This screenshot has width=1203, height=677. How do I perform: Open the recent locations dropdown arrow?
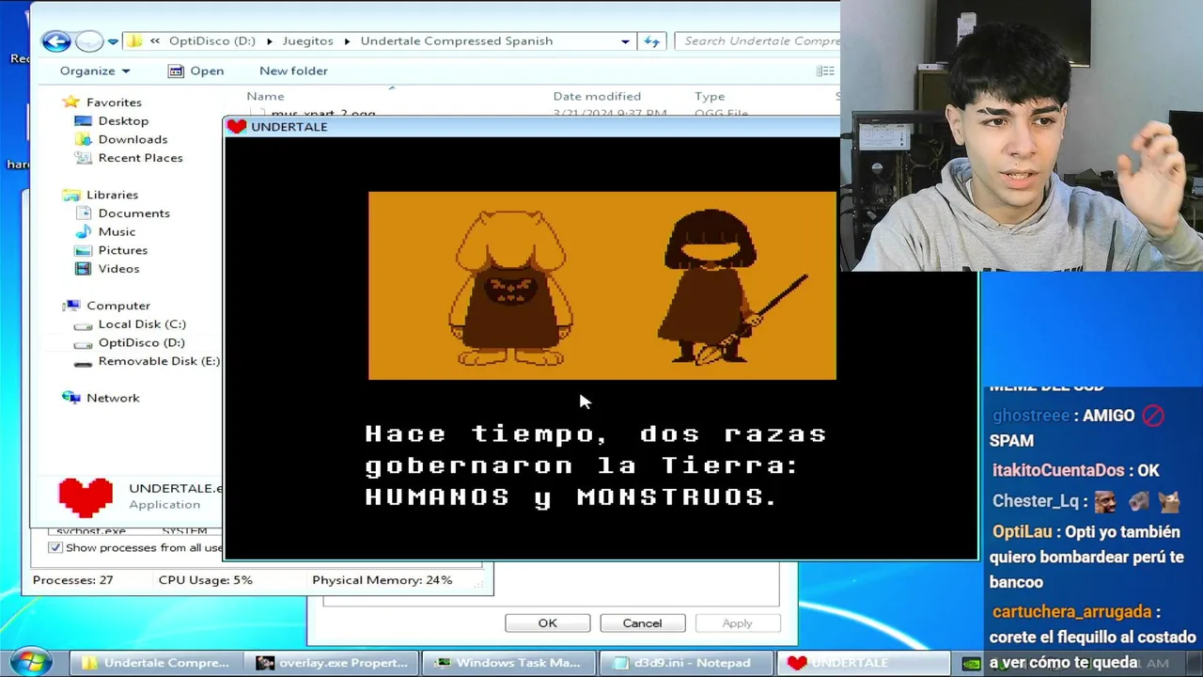pos(113,41)
